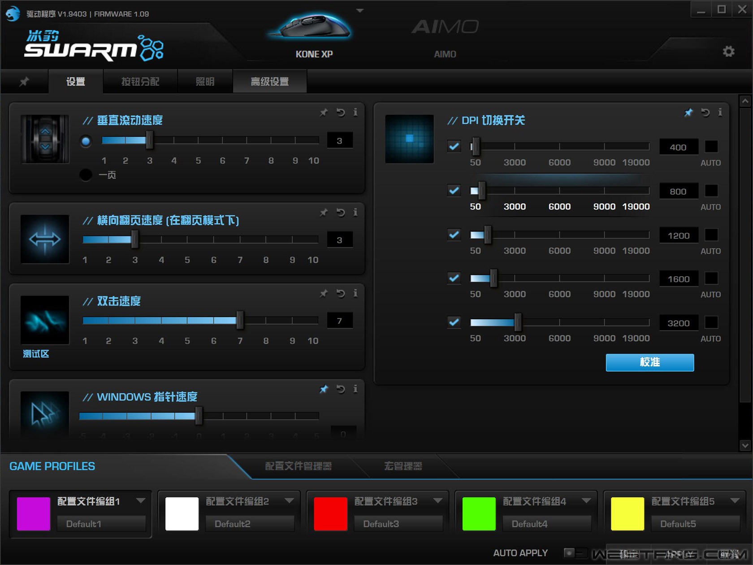Open the 宏管理器 tab
The image size is (753, 565).
point(403,466)
